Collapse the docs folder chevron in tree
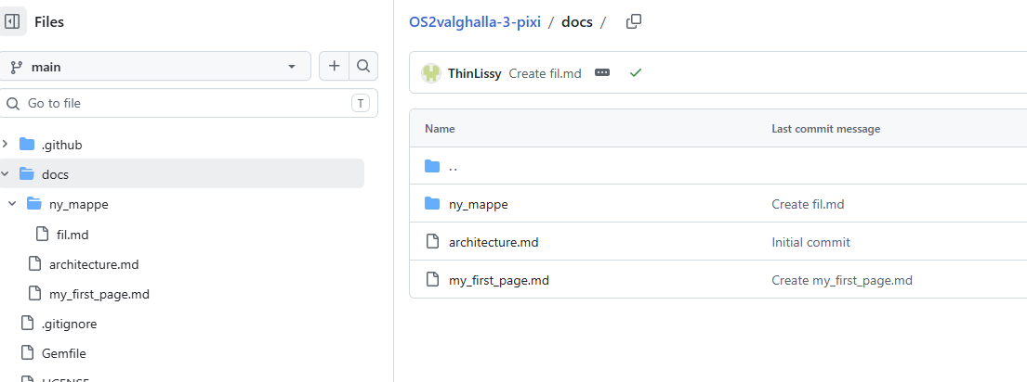The width and height of the screenshot is (1027, 382). coord(6,174)
